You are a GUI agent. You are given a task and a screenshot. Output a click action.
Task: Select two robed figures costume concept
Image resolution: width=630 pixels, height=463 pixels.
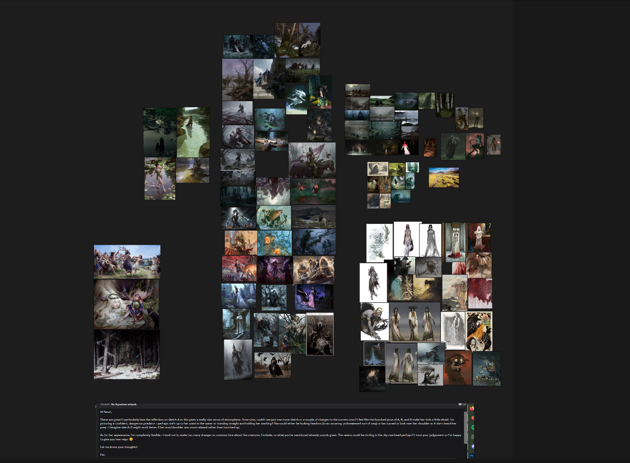[401, 363]
